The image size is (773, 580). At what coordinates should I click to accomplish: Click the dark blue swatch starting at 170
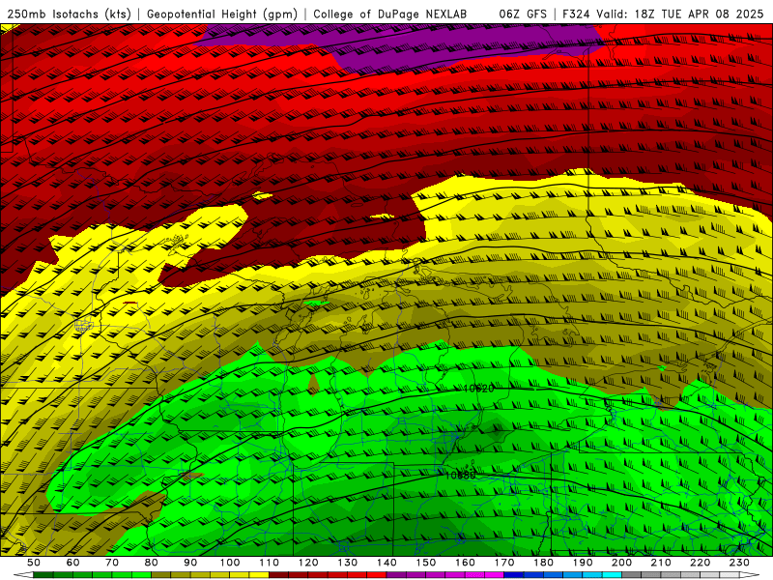pyautogui.click(x=513, y=574)
